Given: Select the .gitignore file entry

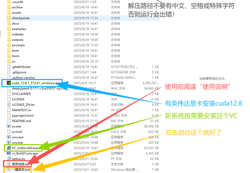Looking at the screenshot, I should coord(19,72).
